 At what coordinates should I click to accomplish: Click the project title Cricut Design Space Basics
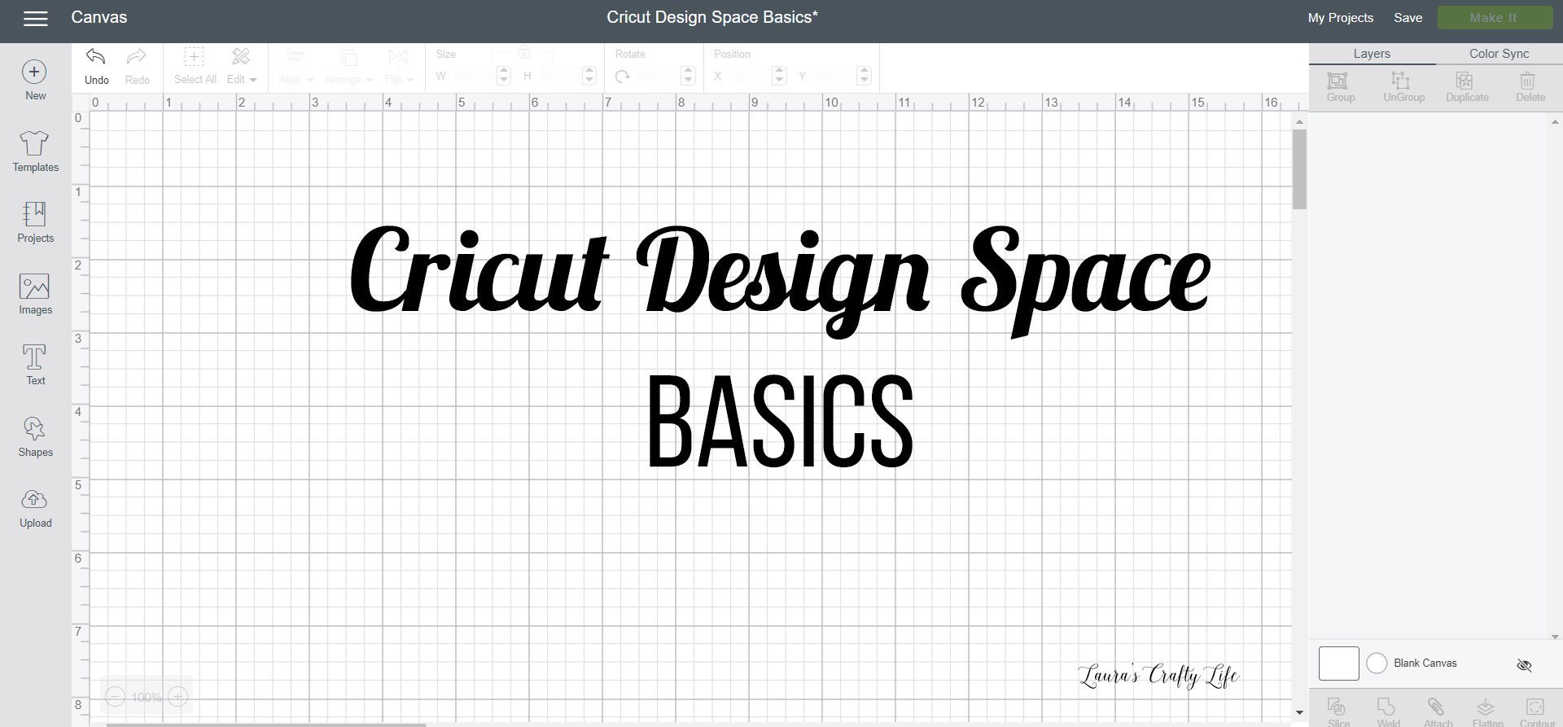click(711, 17)
